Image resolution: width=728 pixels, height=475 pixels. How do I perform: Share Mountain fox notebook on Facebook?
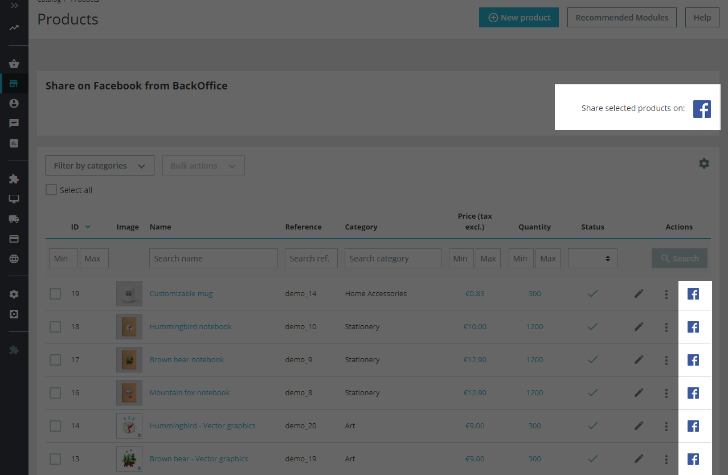(693, 393)
